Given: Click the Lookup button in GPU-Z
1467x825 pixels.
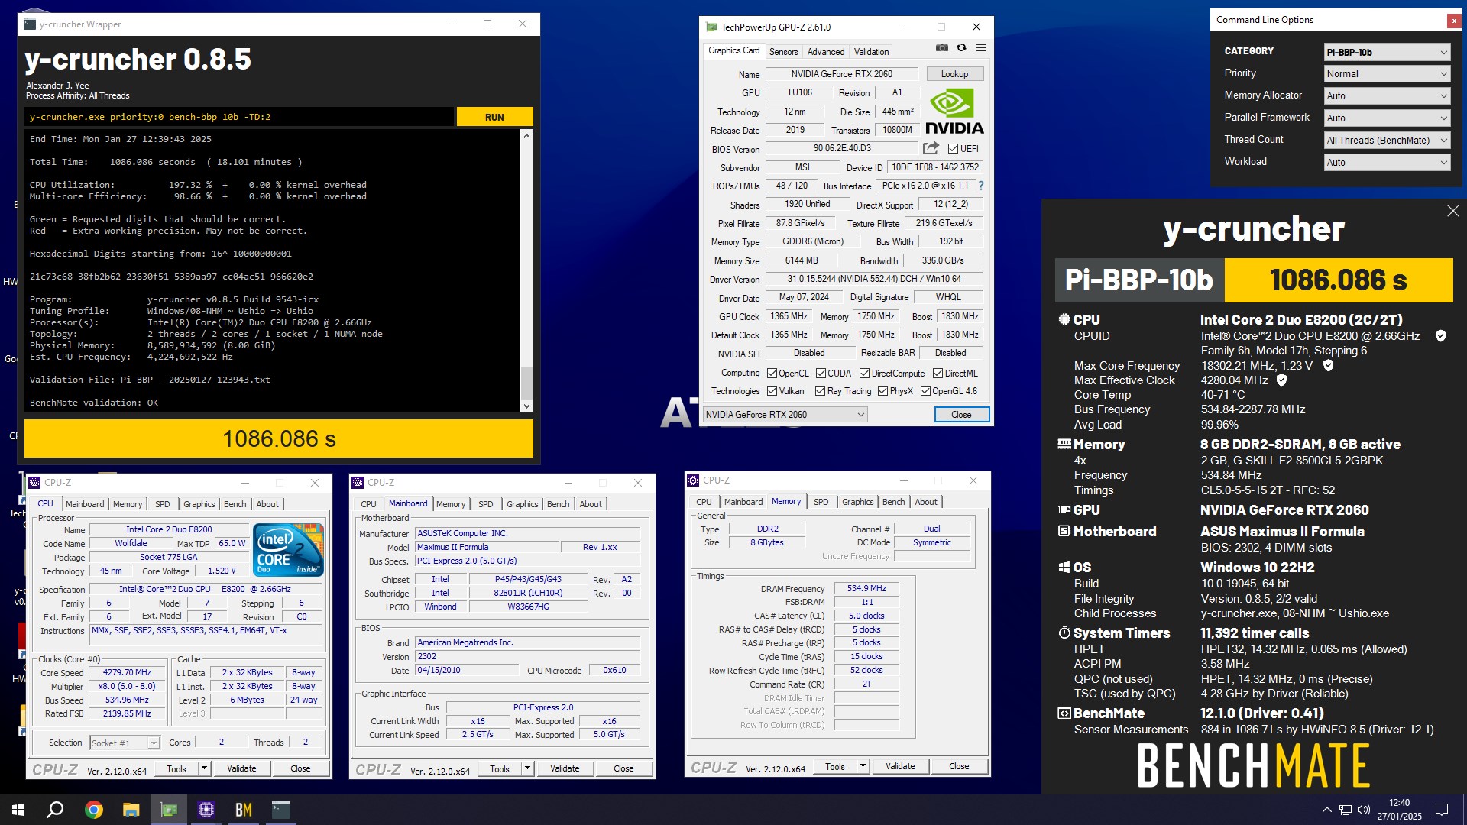Looking at the screenshot, I should pos(954,74).
